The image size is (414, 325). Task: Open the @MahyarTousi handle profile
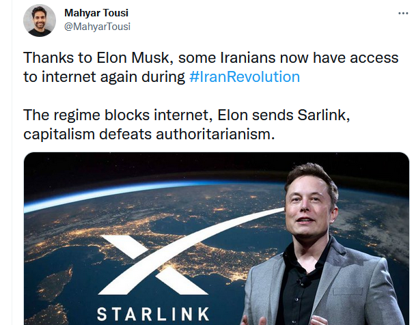pyautogui.click(x=97, y=26)
